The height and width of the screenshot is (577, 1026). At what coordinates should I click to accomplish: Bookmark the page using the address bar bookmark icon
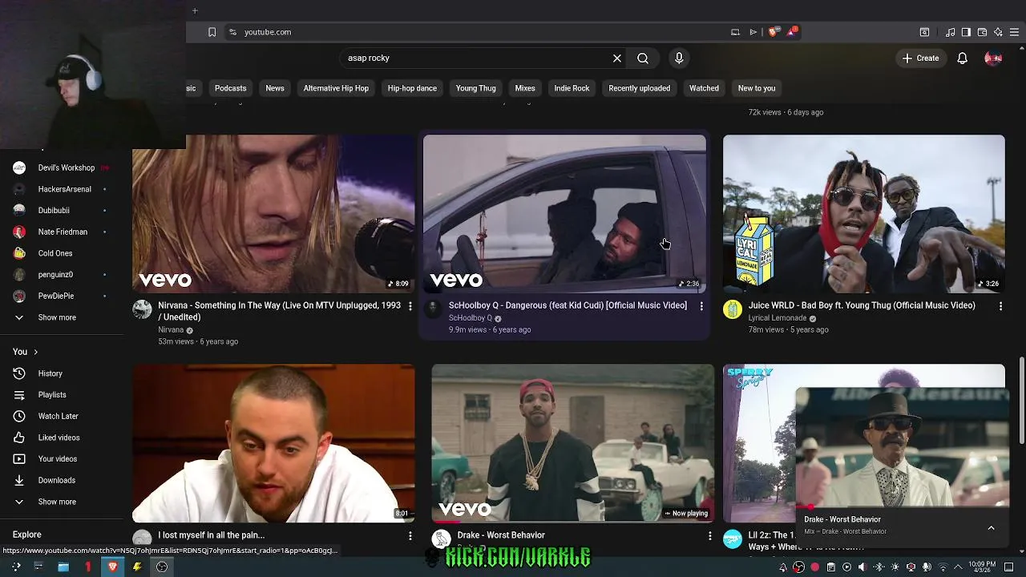point(212,32)
